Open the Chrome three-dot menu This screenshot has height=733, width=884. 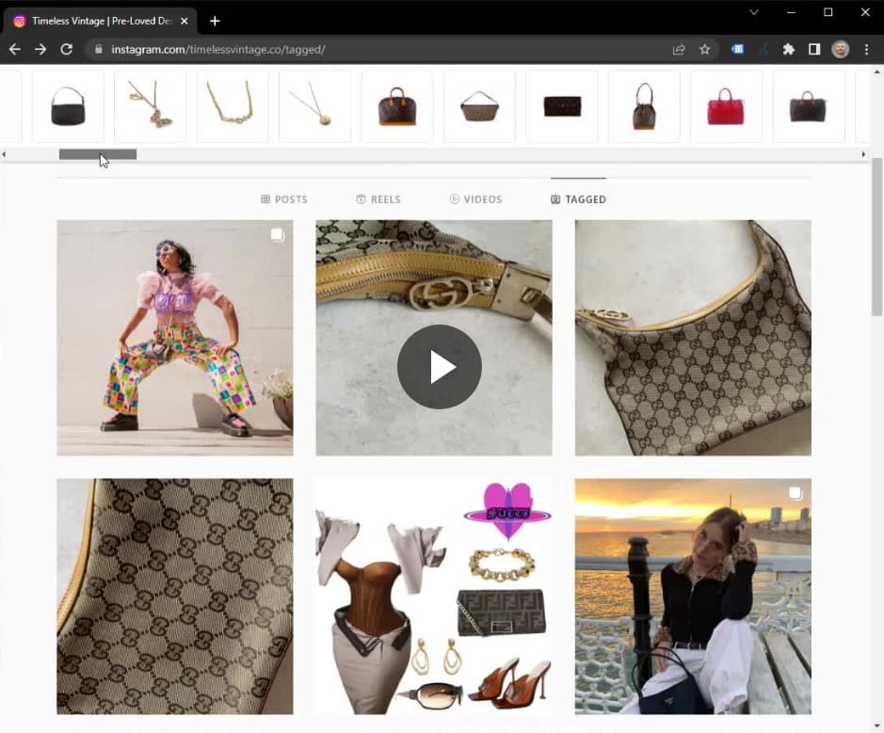(x=866, y=50)
